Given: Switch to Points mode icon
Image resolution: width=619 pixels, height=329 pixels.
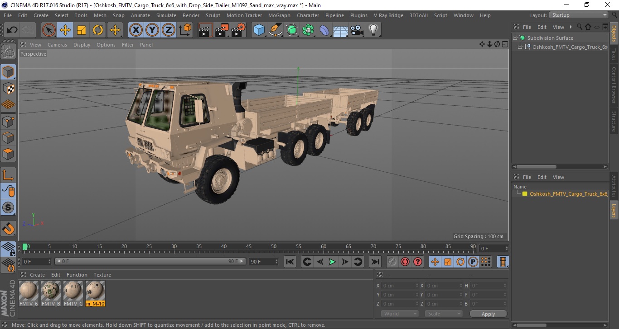Looking at the screenshot, I should [x=8, y=121].
